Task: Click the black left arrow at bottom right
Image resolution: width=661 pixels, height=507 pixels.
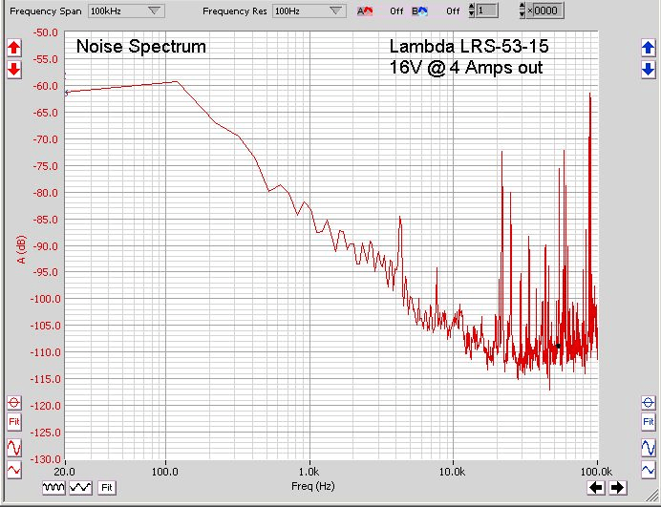Action: point(594,487)
